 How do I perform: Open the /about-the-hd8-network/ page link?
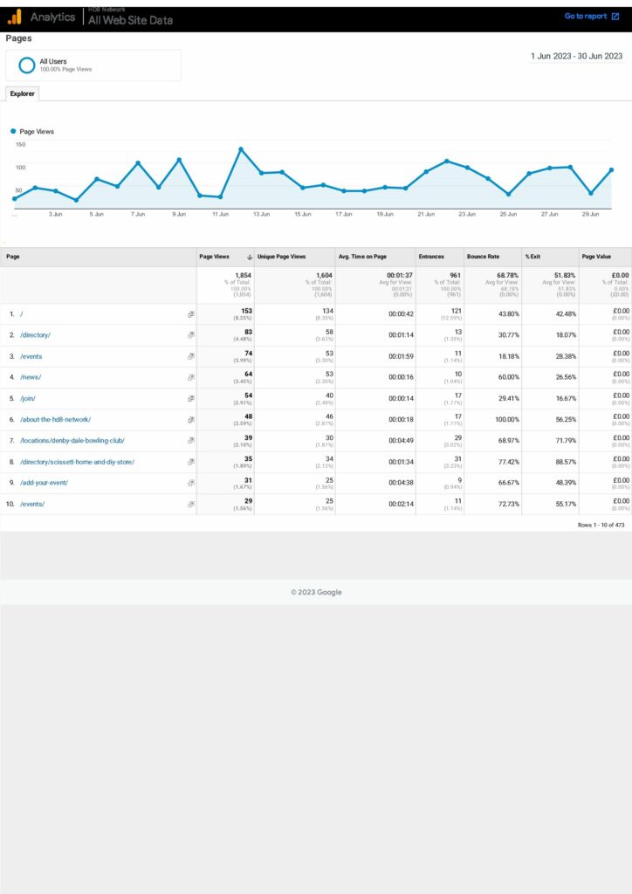56,420
